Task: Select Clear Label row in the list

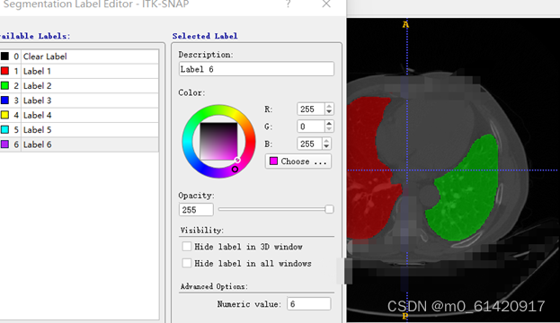Action: (79, 57)
